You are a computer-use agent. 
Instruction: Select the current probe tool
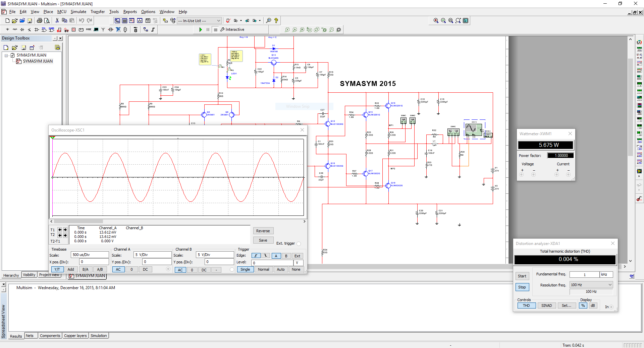[x=294, y=29]
